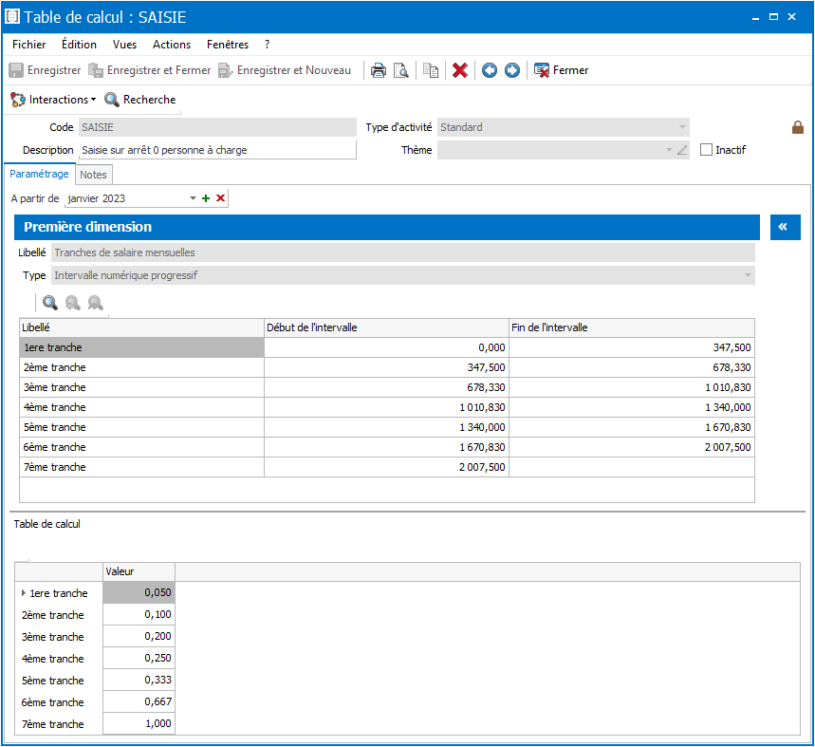Click the lock icon
Screen dimensions: 815x747
(x=798, y=127)
